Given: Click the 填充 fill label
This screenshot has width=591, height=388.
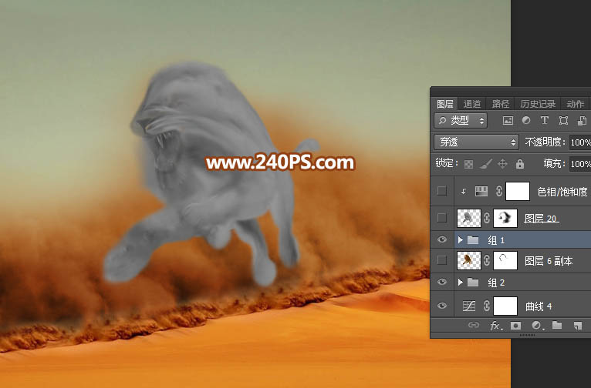Looking at the screenshot, I should (x=555, y=163).
